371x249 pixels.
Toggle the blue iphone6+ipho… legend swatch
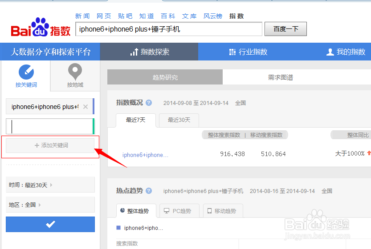pyautogui.click(x=118, y=228)
